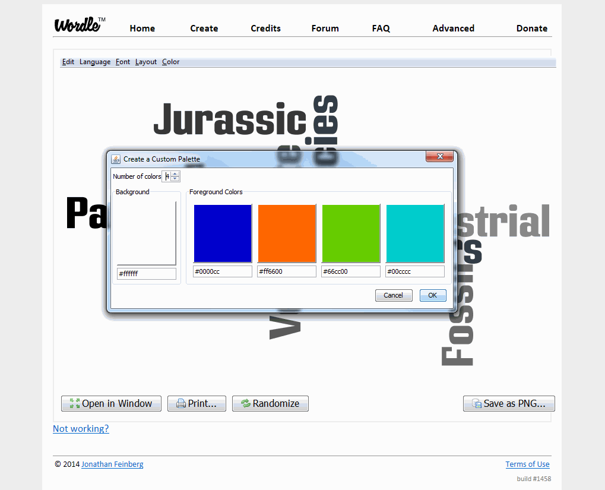Open the Create page
This screenshot has width=605, height=490.
[204, 28]
